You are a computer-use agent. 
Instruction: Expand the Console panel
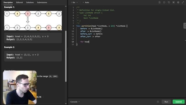(75, 102)
